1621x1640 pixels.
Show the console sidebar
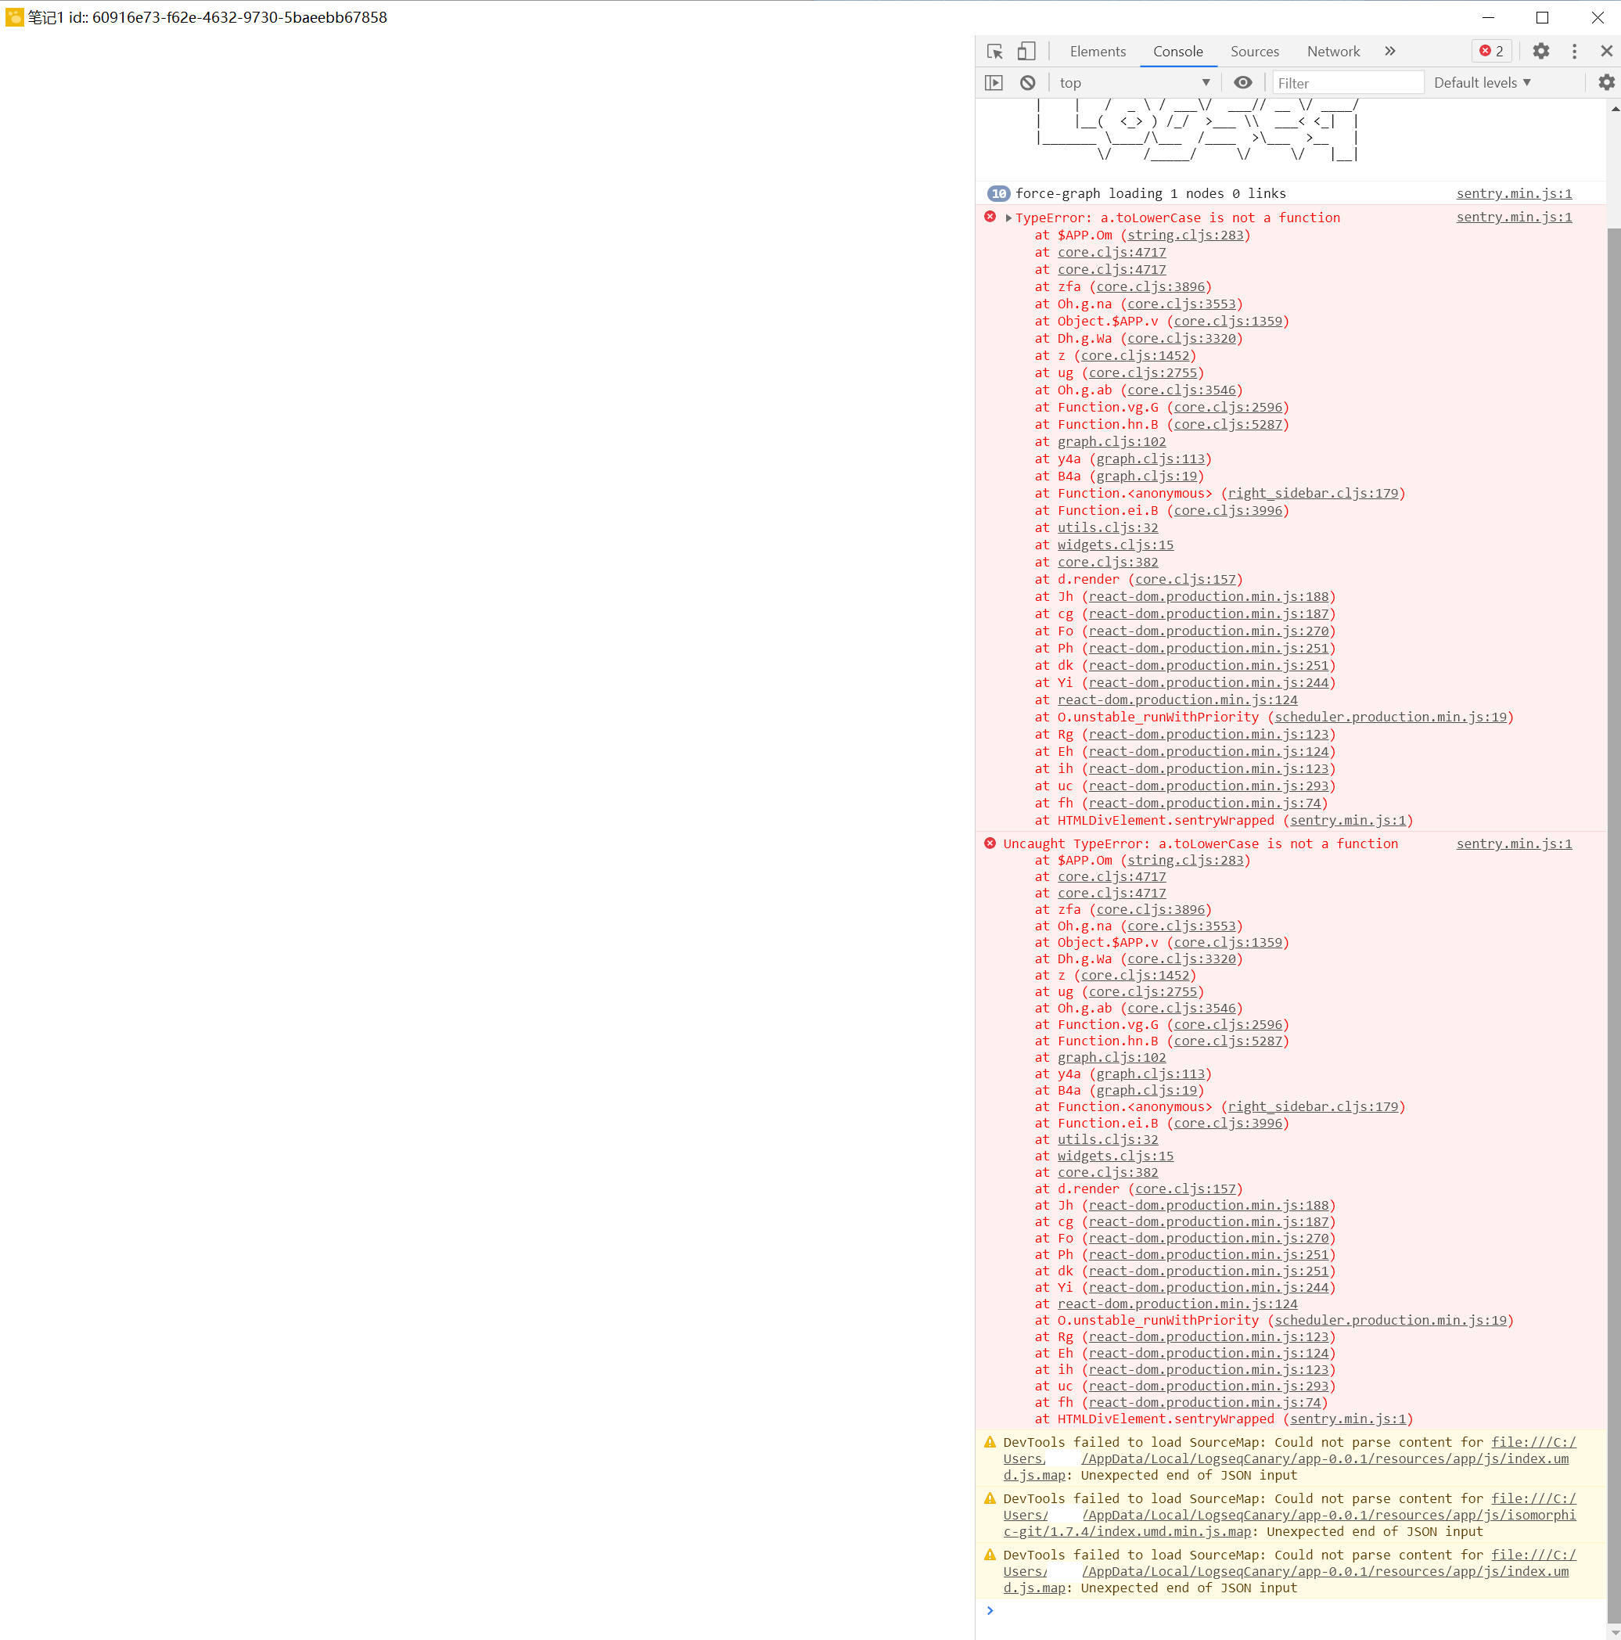pos(994,83)
